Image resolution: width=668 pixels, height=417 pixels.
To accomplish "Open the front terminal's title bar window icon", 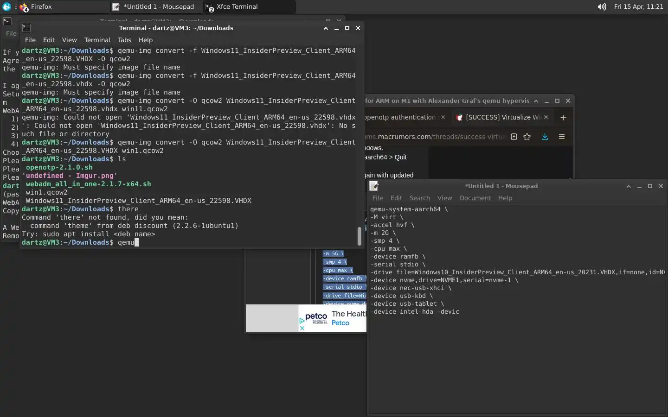I will [x=26, y=28].
